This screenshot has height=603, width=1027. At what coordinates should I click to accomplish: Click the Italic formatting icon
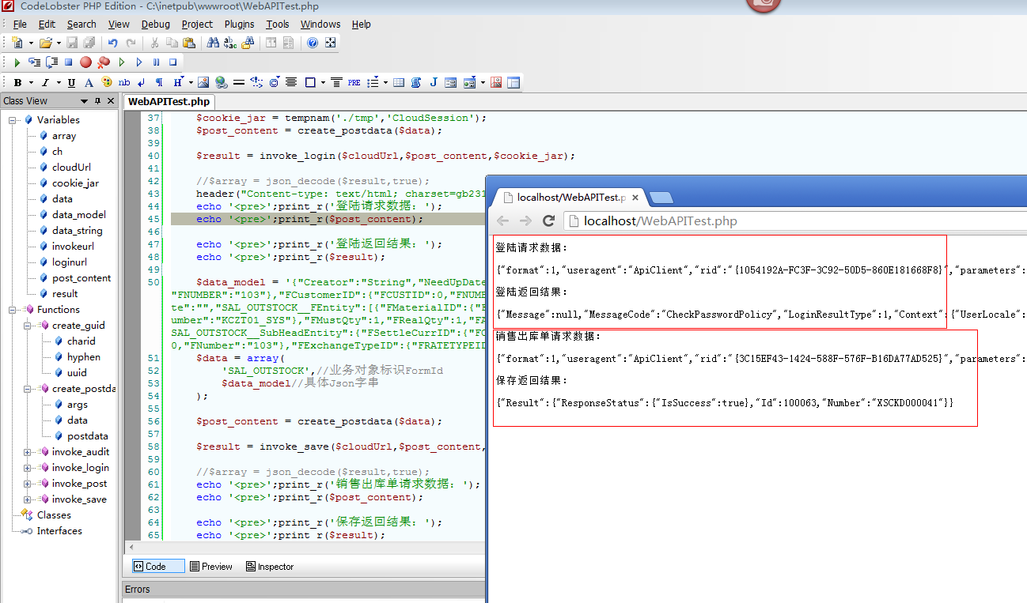[45, 82]
